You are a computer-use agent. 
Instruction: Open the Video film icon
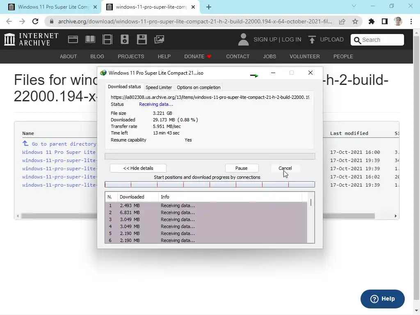107,39
